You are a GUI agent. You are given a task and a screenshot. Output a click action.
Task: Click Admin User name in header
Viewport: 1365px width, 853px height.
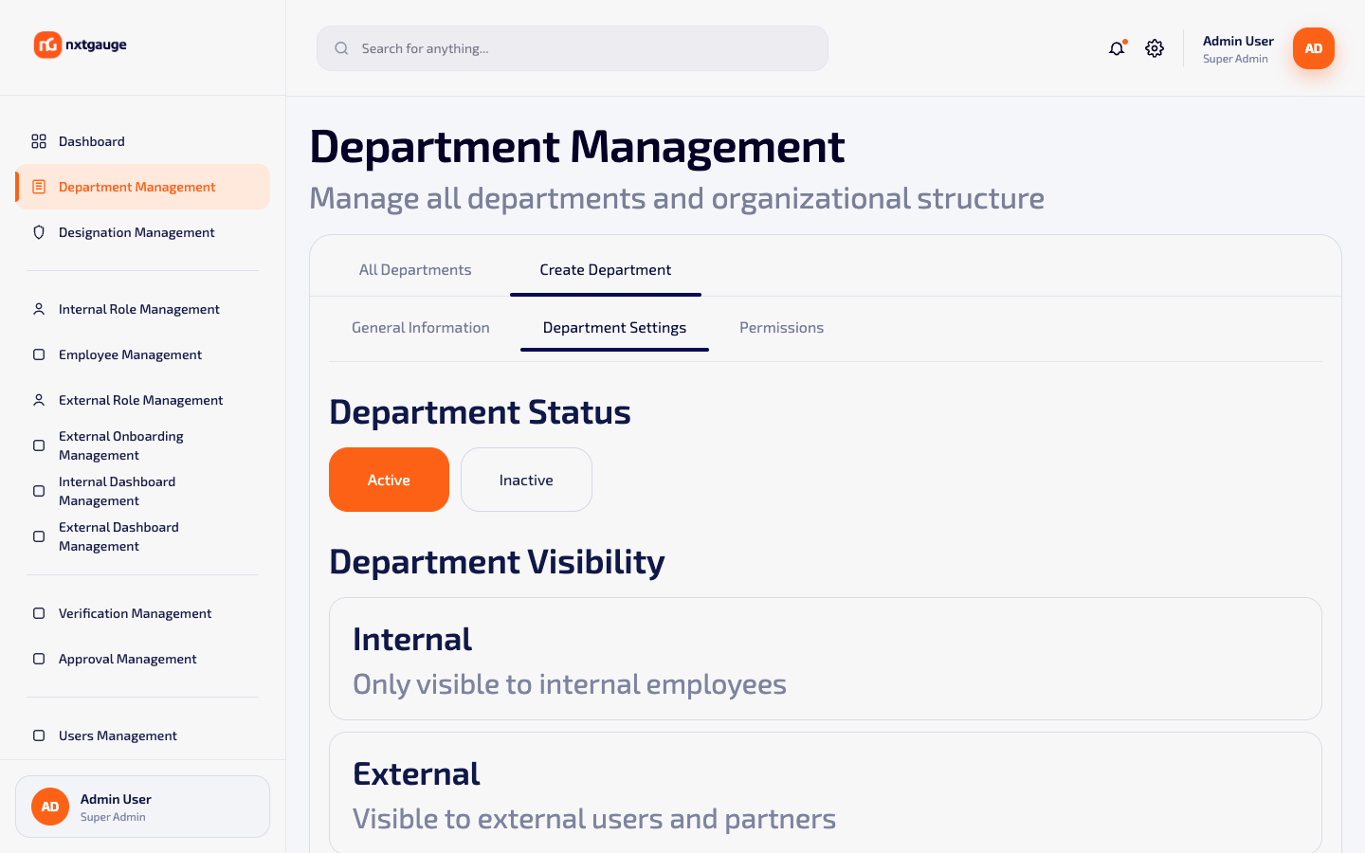(1238, 41)
